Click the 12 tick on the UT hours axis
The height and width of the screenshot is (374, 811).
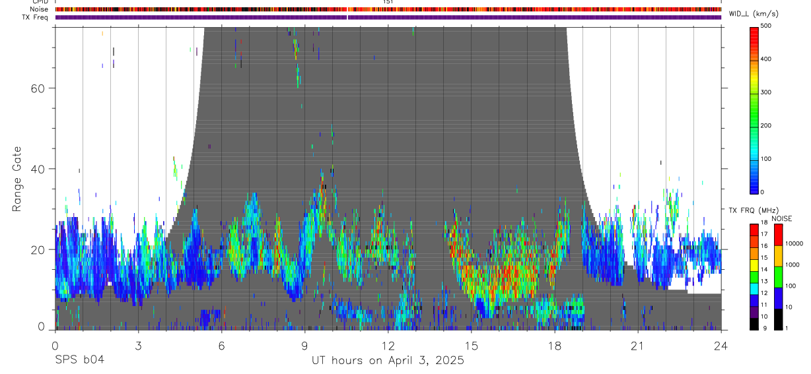pyautogui.click(x=388, y=345)
